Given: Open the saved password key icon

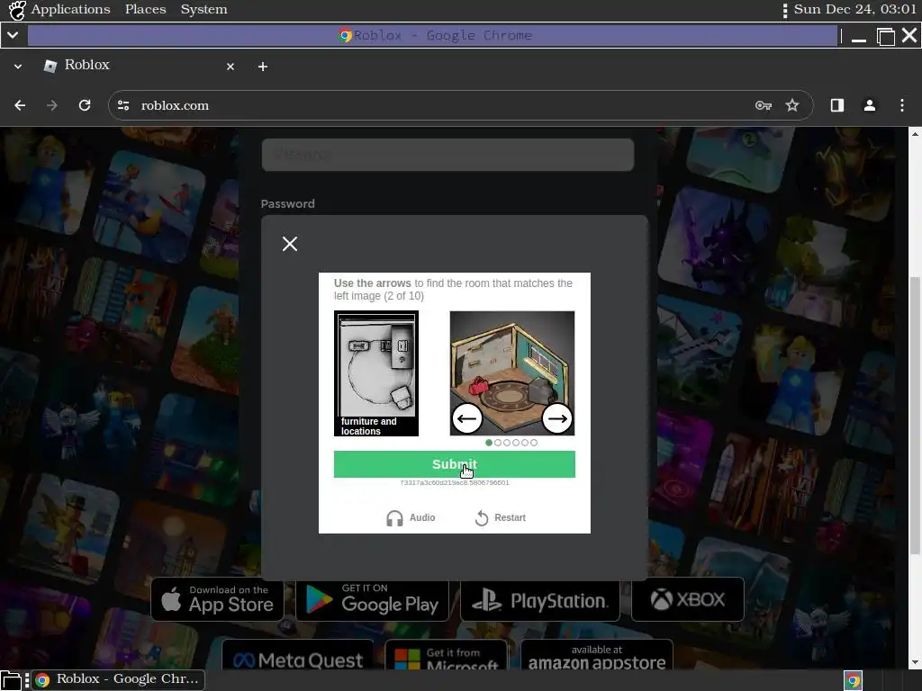Looking at the screenshot, I should coord(764,105).
